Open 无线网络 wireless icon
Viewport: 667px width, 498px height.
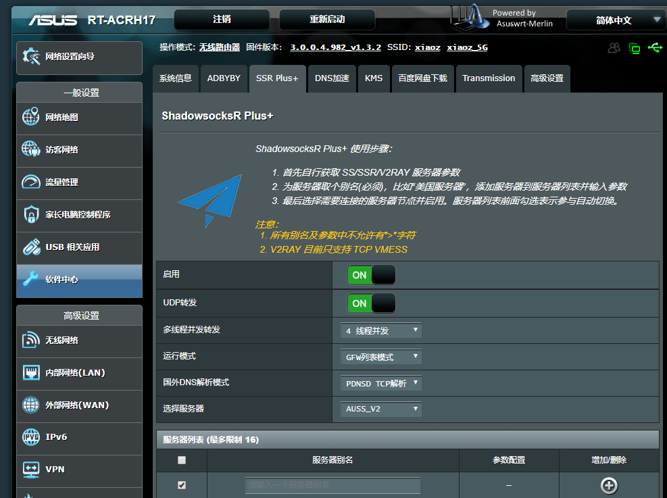click(x=31, y=340)
